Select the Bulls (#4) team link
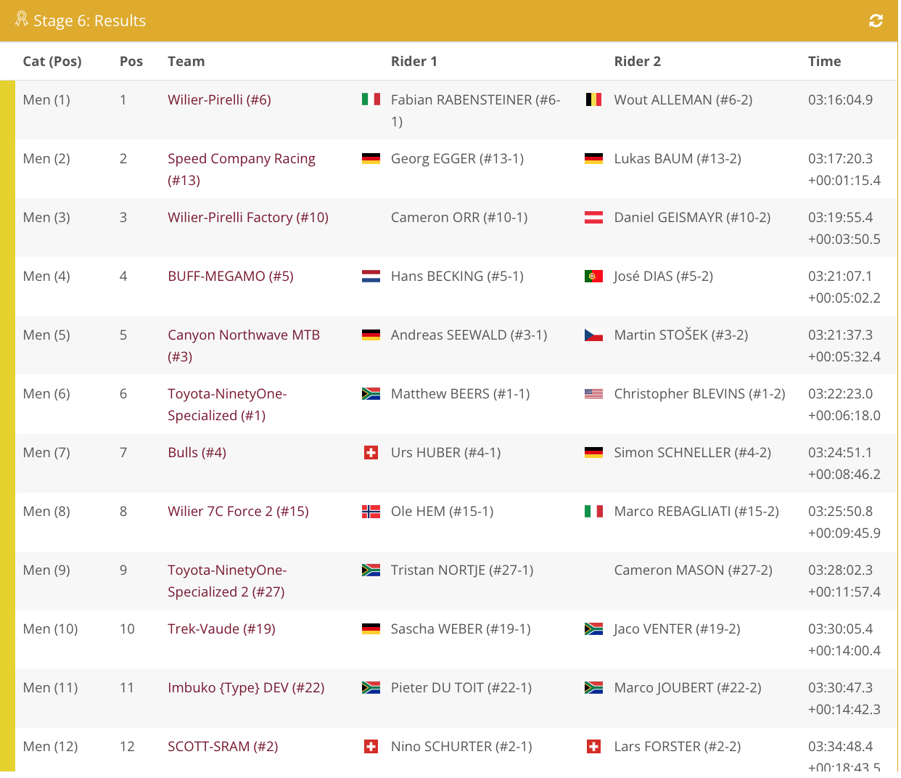901x778 pixels. (197, 452)
